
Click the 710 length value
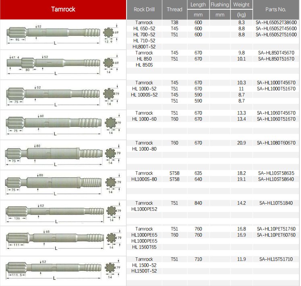[198, 259]
